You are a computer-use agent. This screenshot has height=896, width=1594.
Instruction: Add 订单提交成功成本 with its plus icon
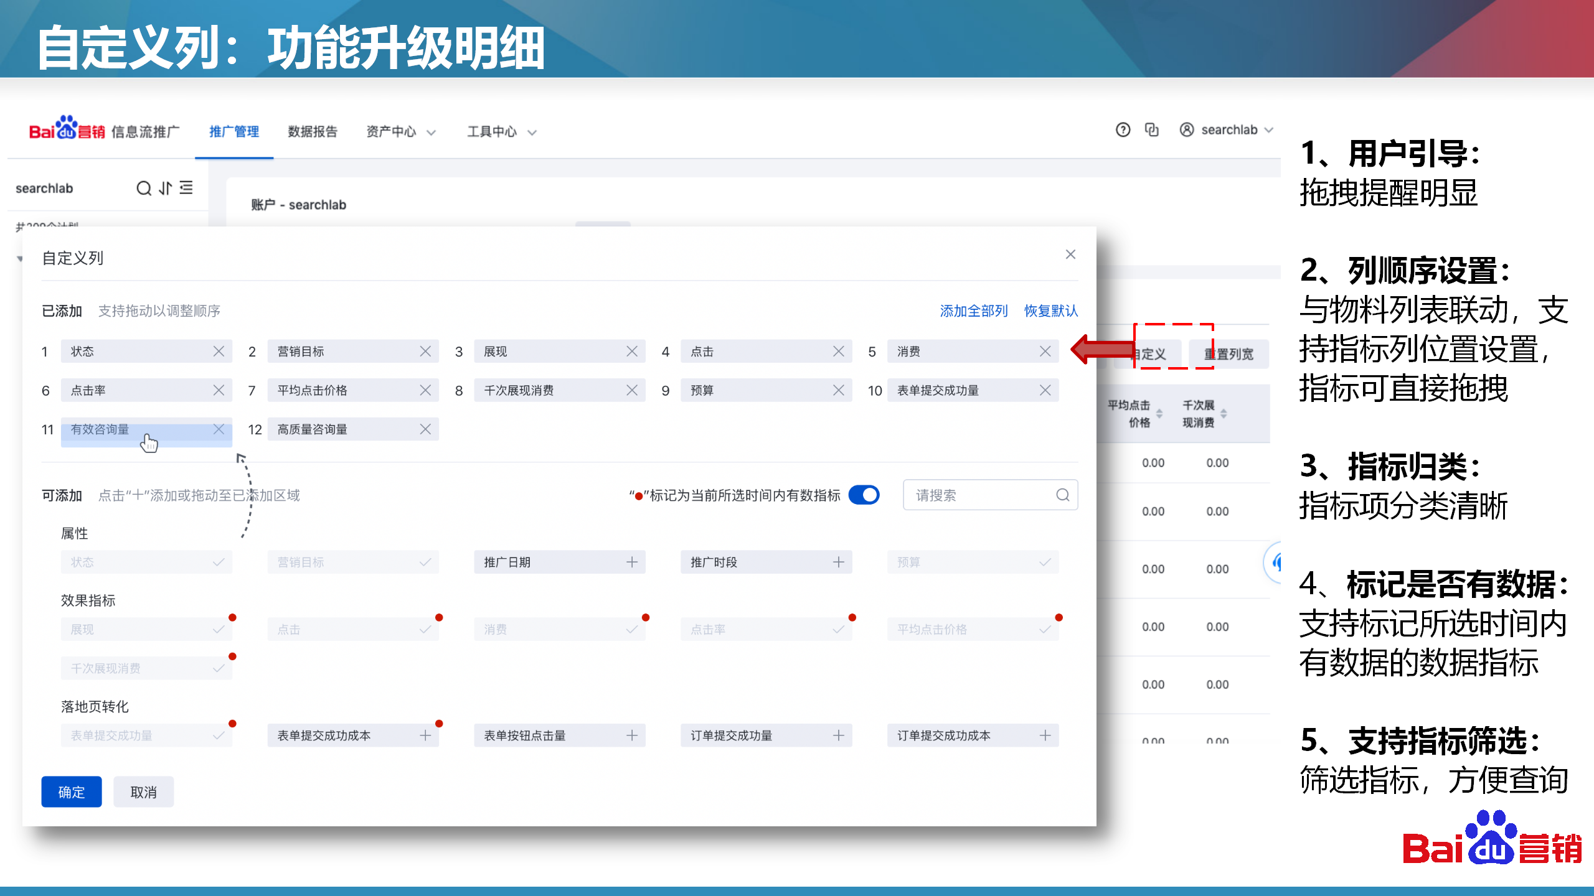coord(1045,735)
